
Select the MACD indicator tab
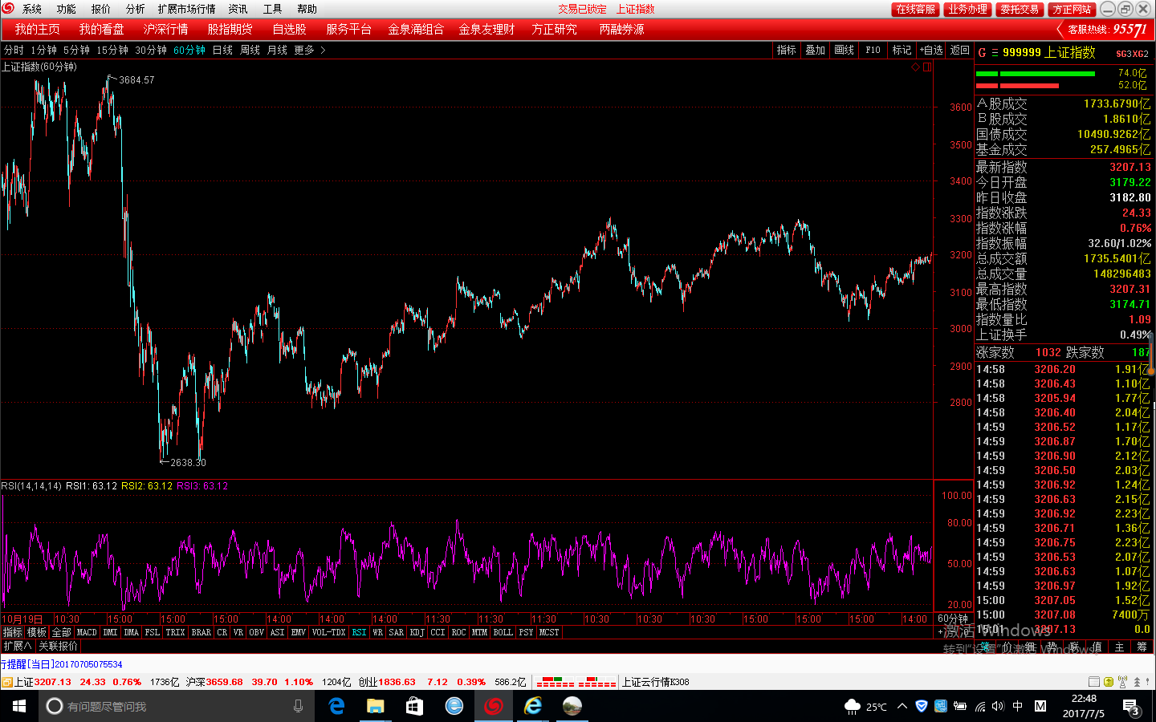click(x=87, y=632)
